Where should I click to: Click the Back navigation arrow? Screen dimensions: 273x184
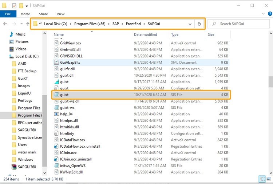click(x=5, y=24)
